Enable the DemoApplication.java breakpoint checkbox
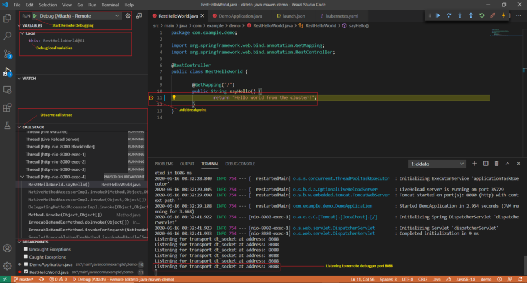Screen dimensions: 527x283 (x=26, y=264)
